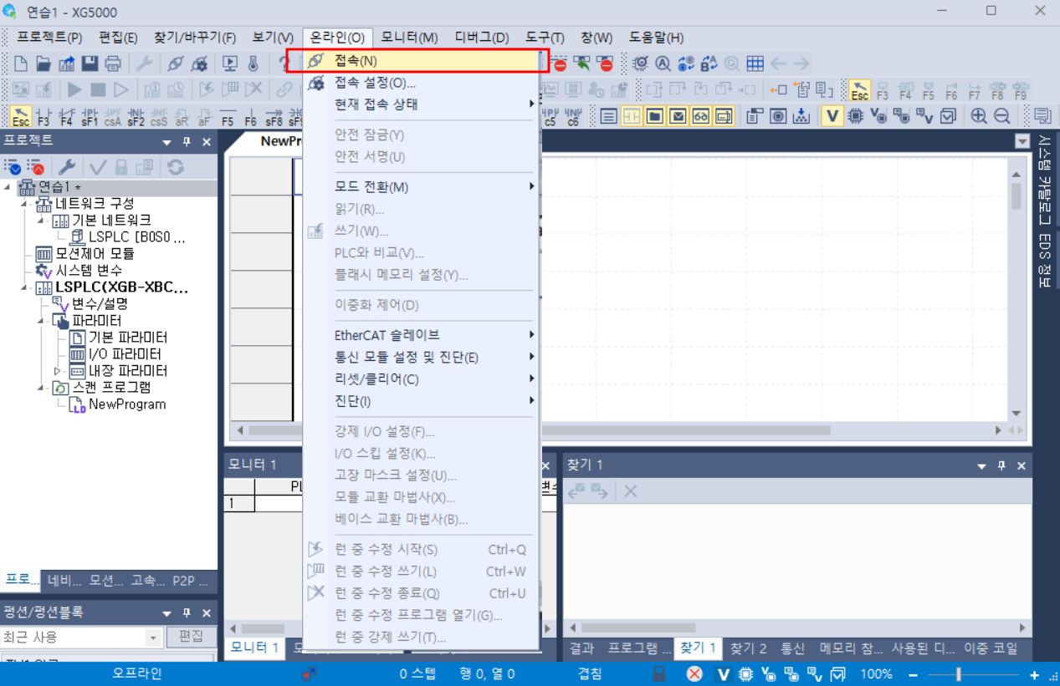Open the 현재 접속 상태 submenu

click(422, 104)
